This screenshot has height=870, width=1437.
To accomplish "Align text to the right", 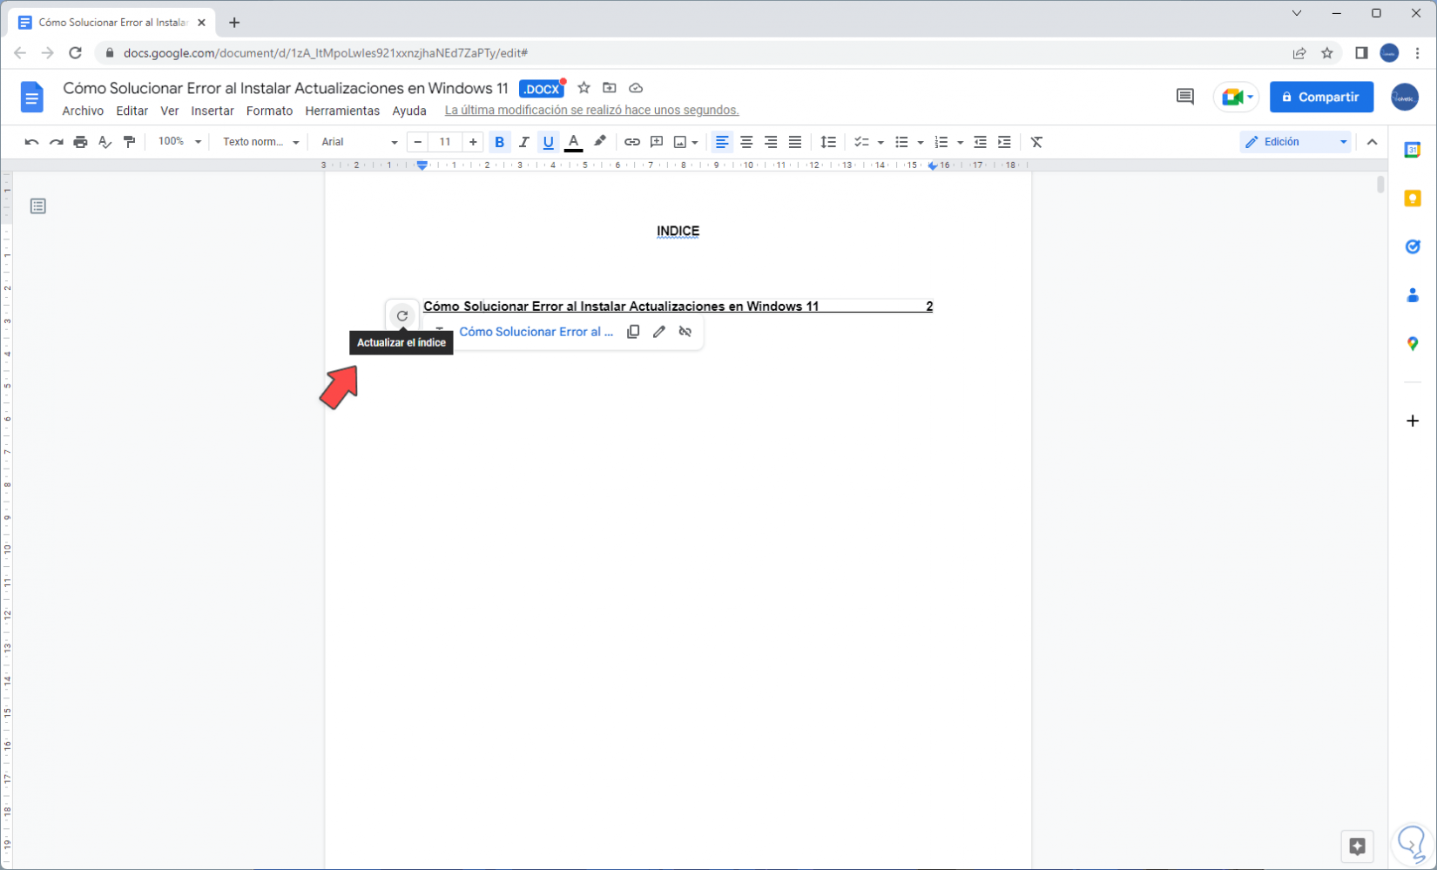I will coord(771,142).
